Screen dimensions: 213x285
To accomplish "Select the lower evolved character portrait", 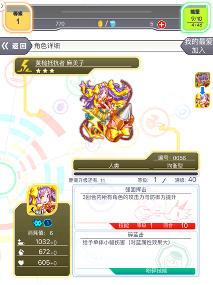I will point(202,101).
